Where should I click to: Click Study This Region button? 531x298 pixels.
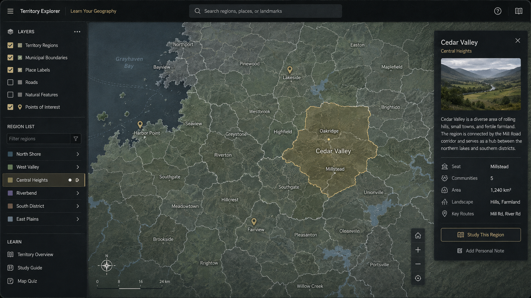(481, 235)
